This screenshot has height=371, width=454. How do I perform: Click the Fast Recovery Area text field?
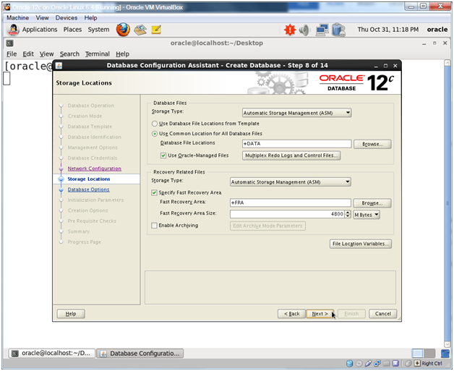[x=289, y=203]
